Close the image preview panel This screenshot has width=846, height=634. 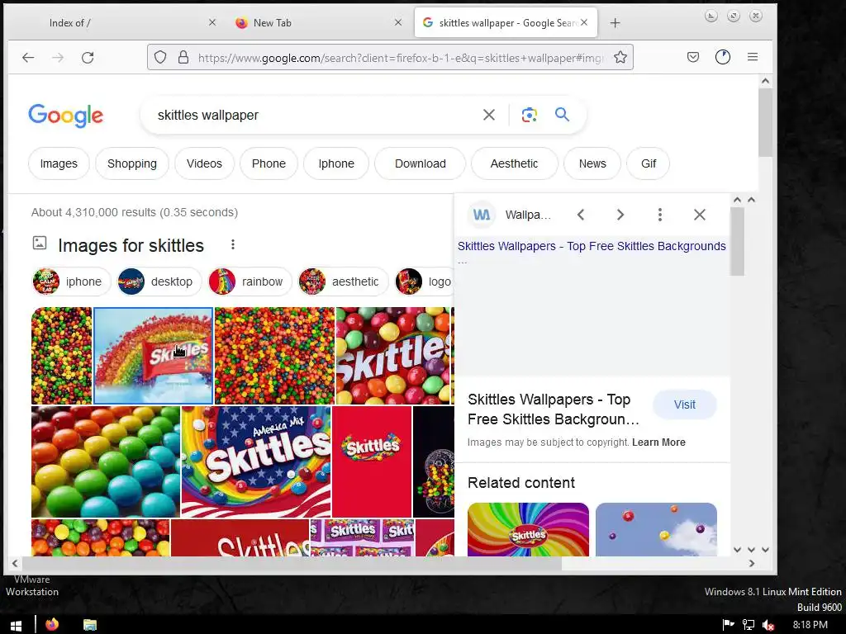pos(700,215)
